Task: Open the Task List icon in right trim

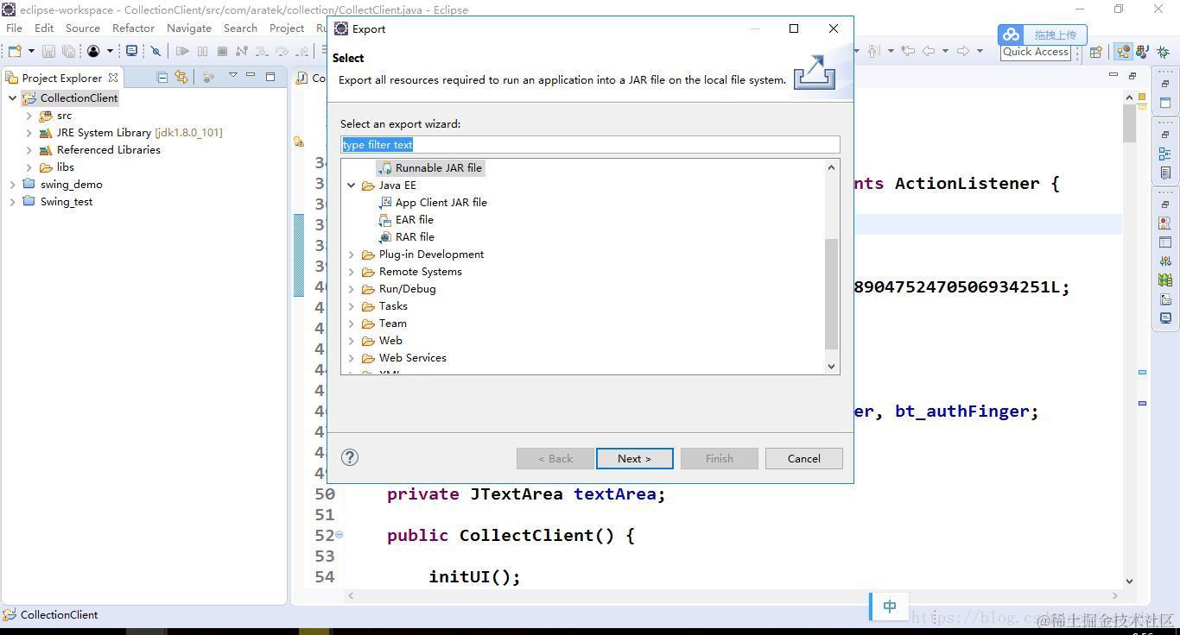Action: coord(1165,173)
